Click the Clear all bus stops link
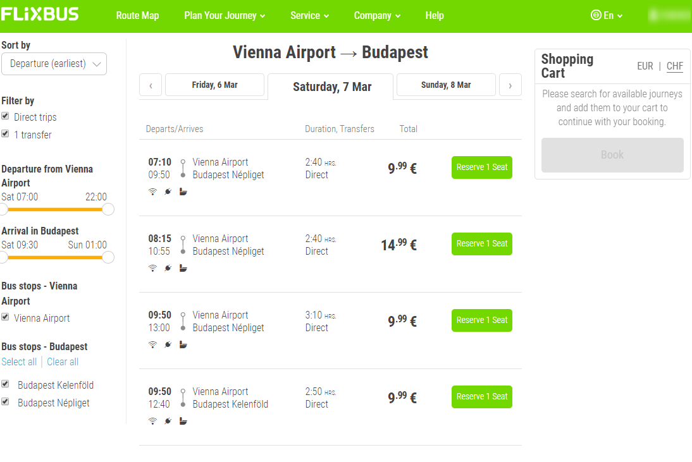 [63, 362]
